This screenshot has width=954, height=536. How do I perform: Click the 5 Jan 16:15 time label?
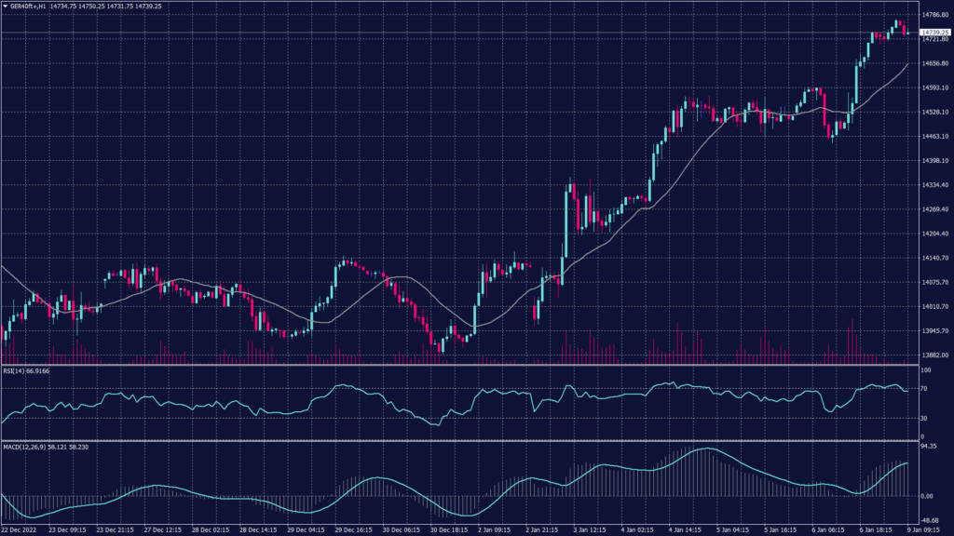(x=782, y=530)
